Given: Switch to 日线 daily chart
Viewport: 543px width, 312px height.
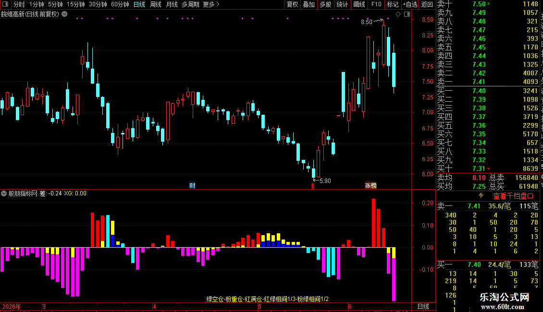Looking at the screenshot, I should coord(139,4).
